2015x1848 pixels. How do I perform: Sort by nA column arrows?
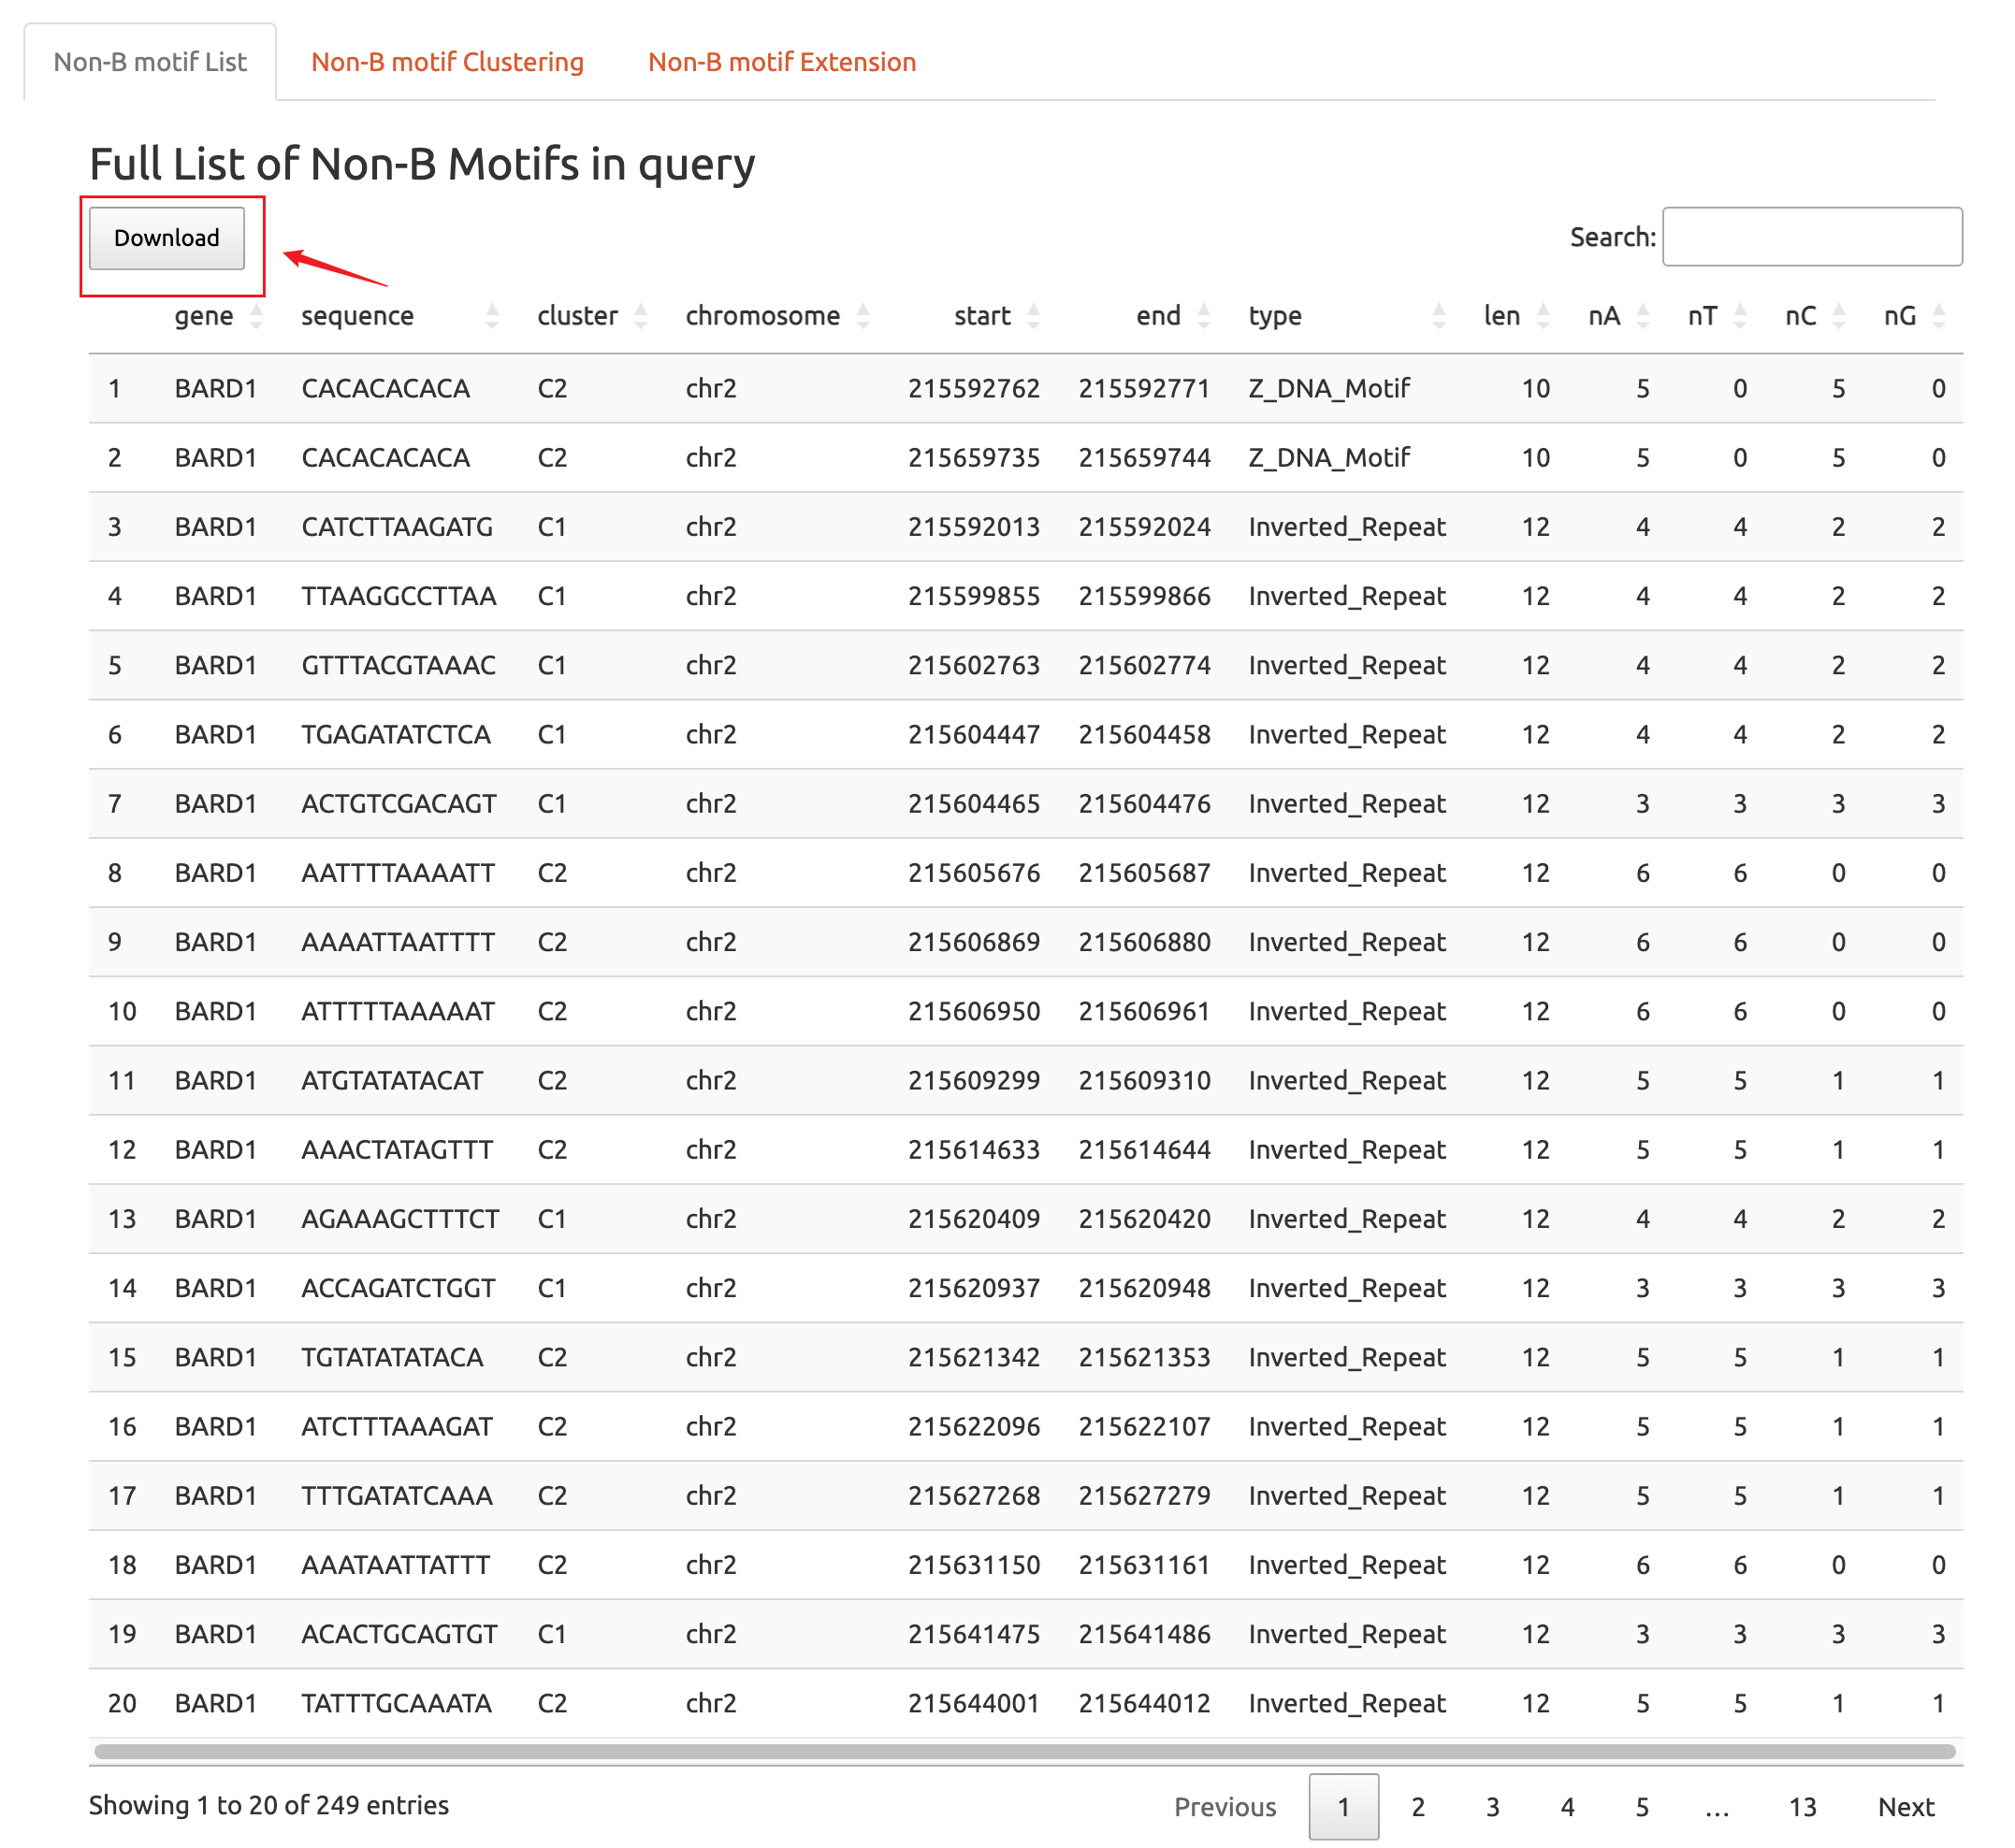click(1643, 316)
